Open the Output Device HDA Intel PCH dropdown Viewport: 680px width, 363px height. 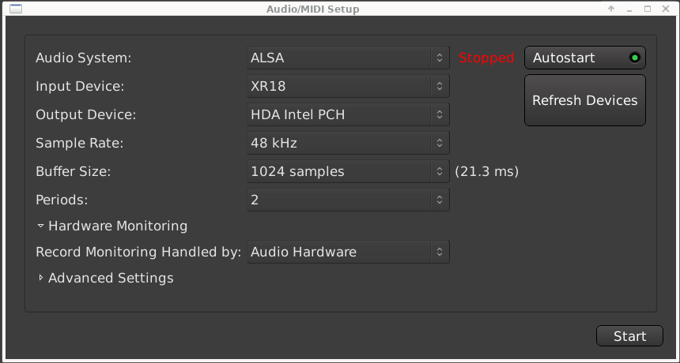pyautogui.click(x=349, y=114)
